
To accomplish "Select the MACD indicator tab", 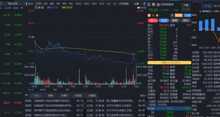I will (43, 90).
